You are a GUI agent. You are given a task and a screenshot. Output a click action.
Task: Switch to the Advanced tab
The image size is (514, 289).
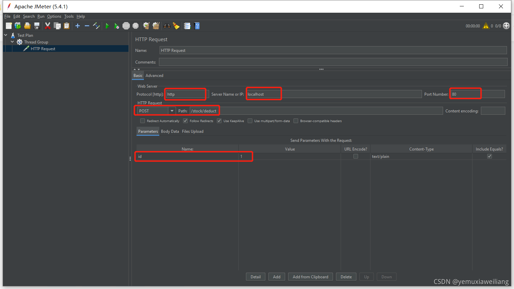(x=154, y=76)
